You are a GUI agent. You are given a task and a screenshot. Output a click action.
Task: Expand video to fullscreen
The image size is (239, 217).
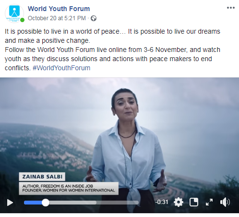point(209,202)
